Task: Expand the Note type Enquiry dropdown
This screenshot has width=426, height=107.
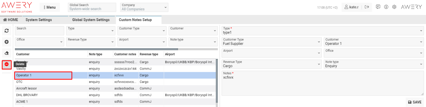Action: 374,64
